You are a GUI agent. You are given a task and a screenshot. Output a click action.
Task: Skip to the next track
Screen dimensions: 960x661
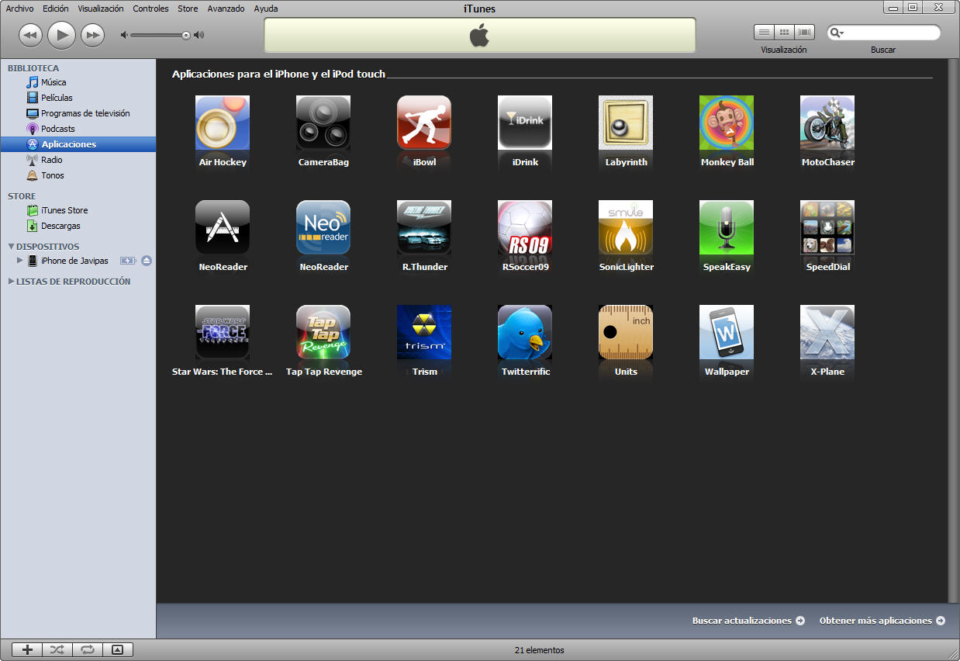point(92,35)
